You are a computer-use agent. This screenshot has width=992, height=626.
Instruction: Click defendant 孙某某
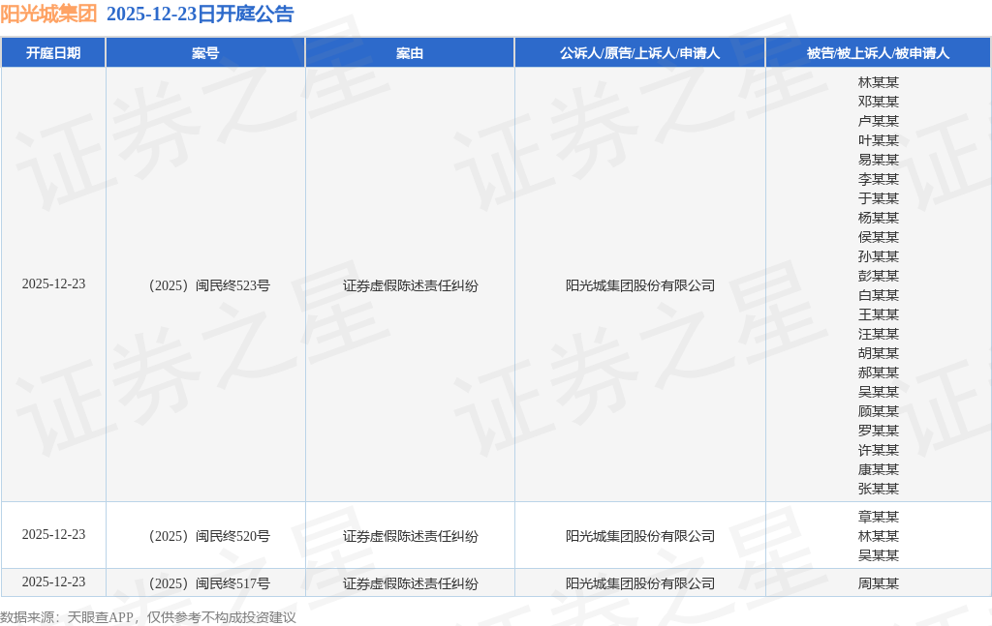click(x=878, y=255)
